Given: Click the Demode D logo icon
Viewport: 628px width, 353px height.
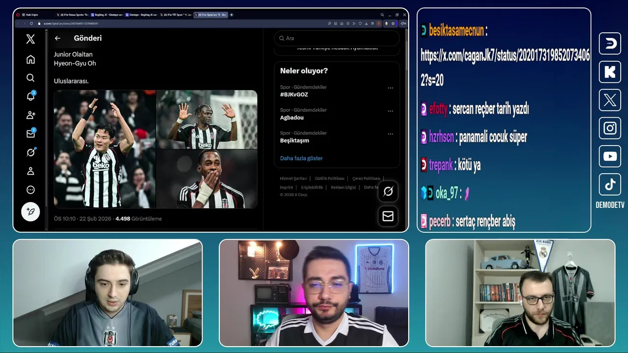Looking at the screenshot, I should pos(610,44).
